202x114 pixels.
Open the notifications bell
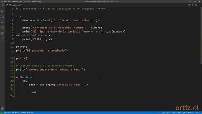pyautogui.click(x=200, y=113)
